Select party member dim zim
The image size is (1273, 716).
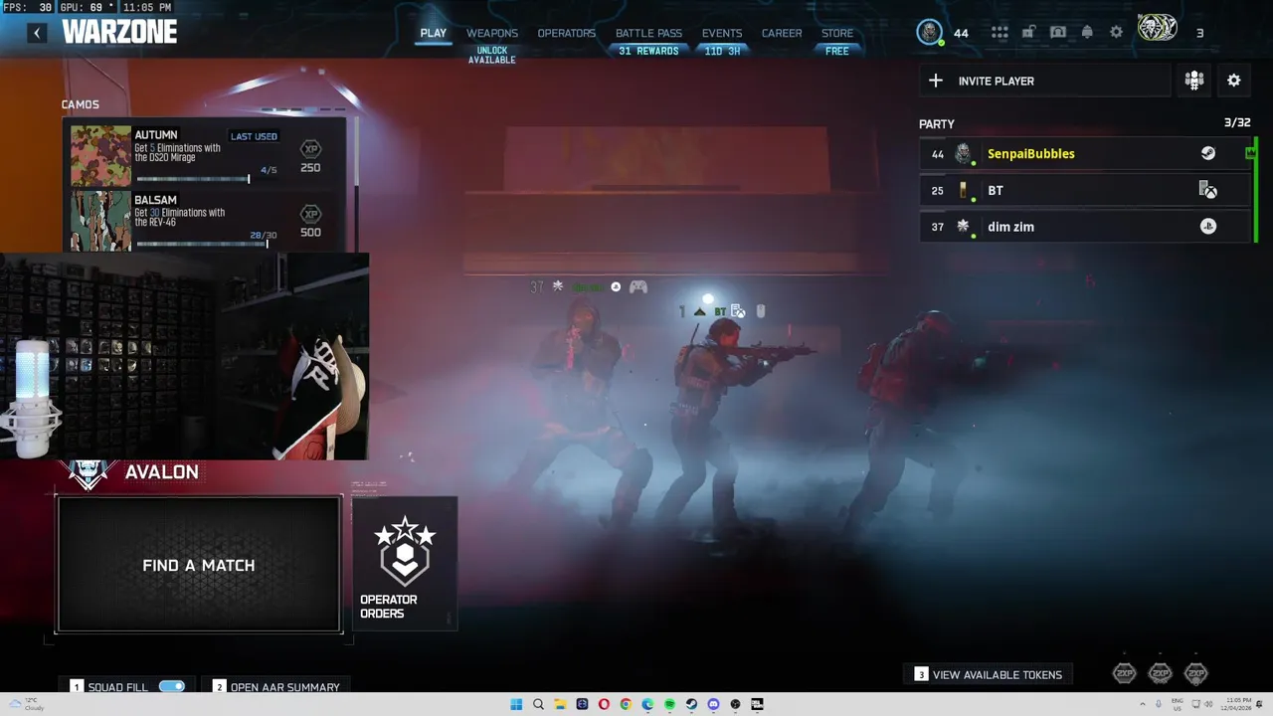coord(1084,227)
